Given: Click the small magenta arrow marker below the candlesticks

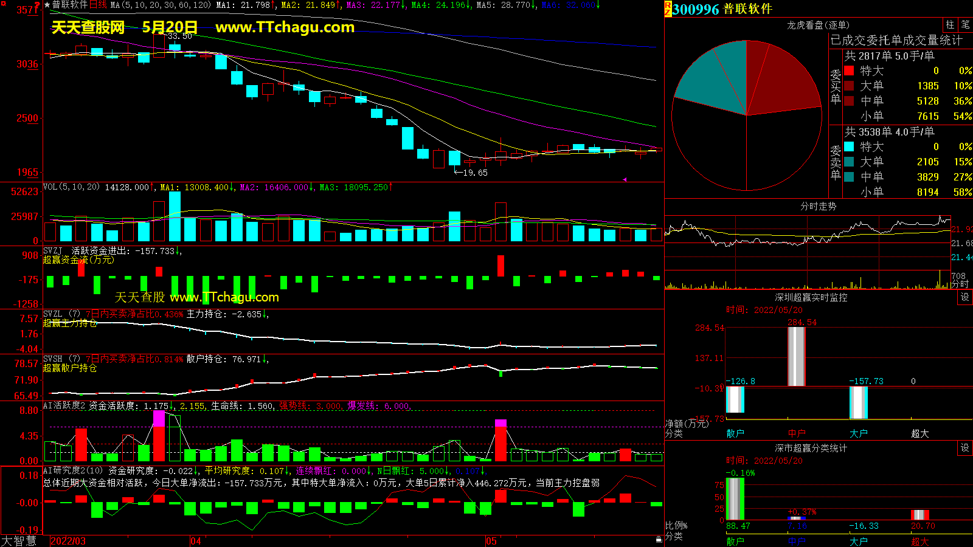Looking at the screenshot, I should (x=624, y=179).
